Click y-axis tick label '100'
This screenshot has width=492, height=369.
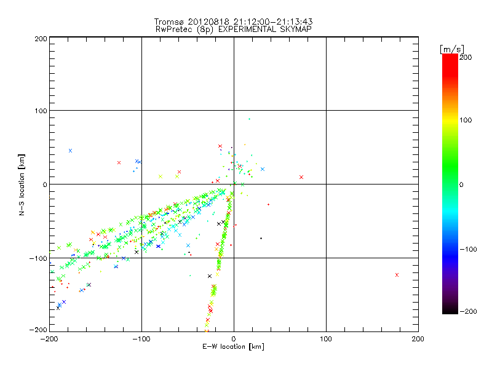tap(41, 111)
